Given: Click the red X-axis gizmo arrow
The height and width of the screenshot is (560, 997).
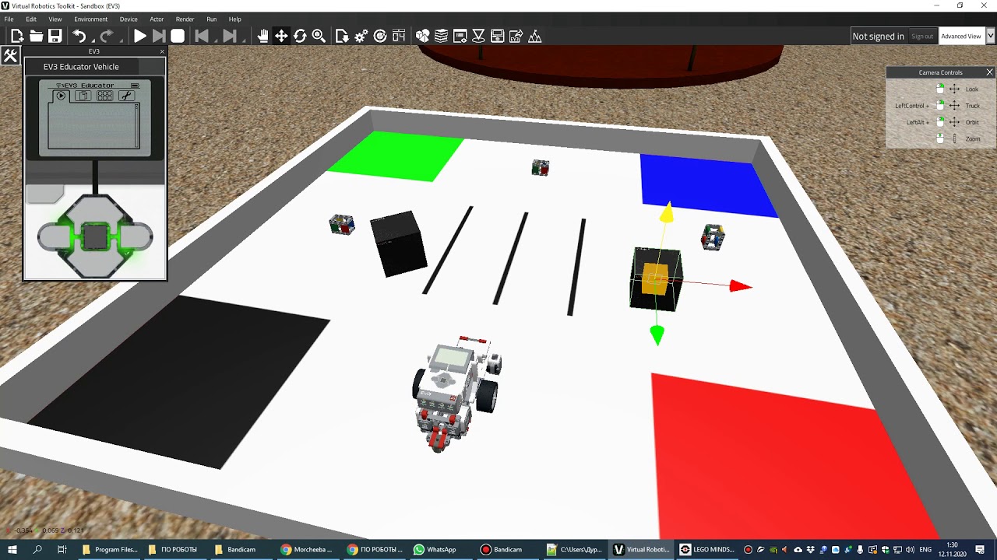Looking at the screenshot, I should click(x=741, y=287).
